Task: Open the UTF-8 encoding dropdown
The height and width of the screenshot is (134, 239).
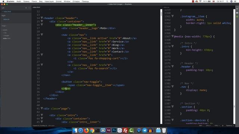Action: tap(208, 126)
